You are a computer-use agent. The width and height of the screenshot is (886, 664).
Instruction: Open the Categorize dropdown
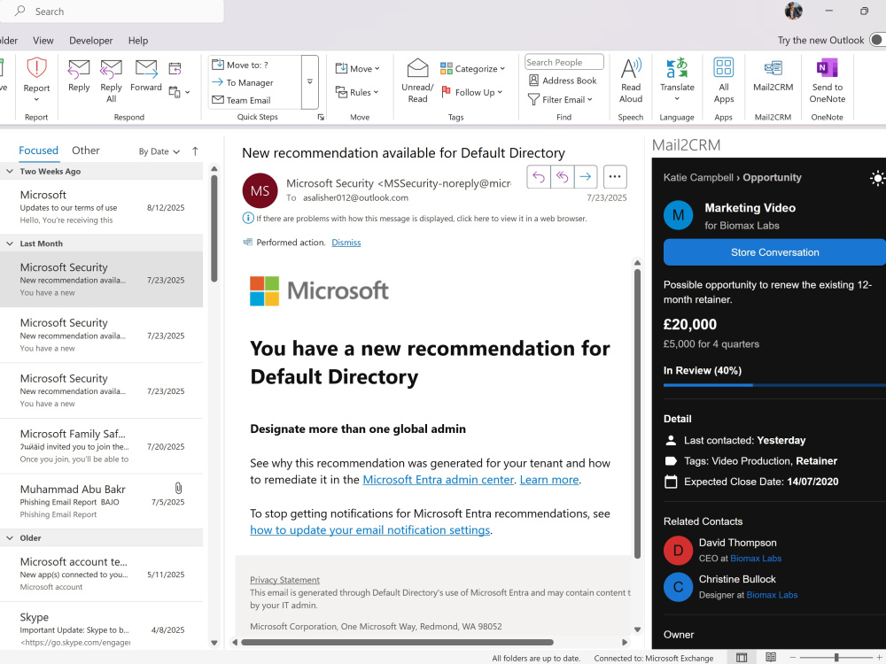[x=472, y=68]
